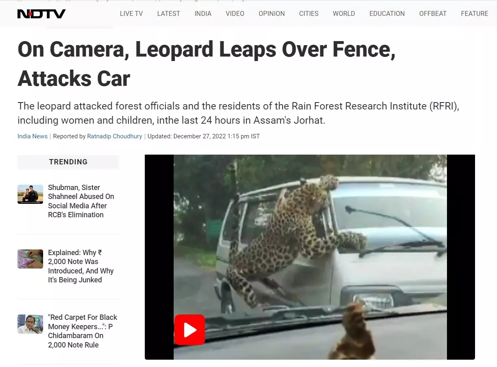497x367 pixels.
Task: View reporter Ratnadip Choudhury's profile
Action: pos(115,136)
